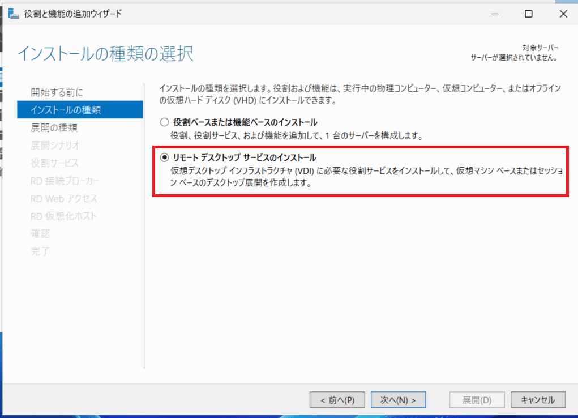Select the RD 接続ブローカー step
The width and height of the screenshot is (578, 418).
point(65,181)
